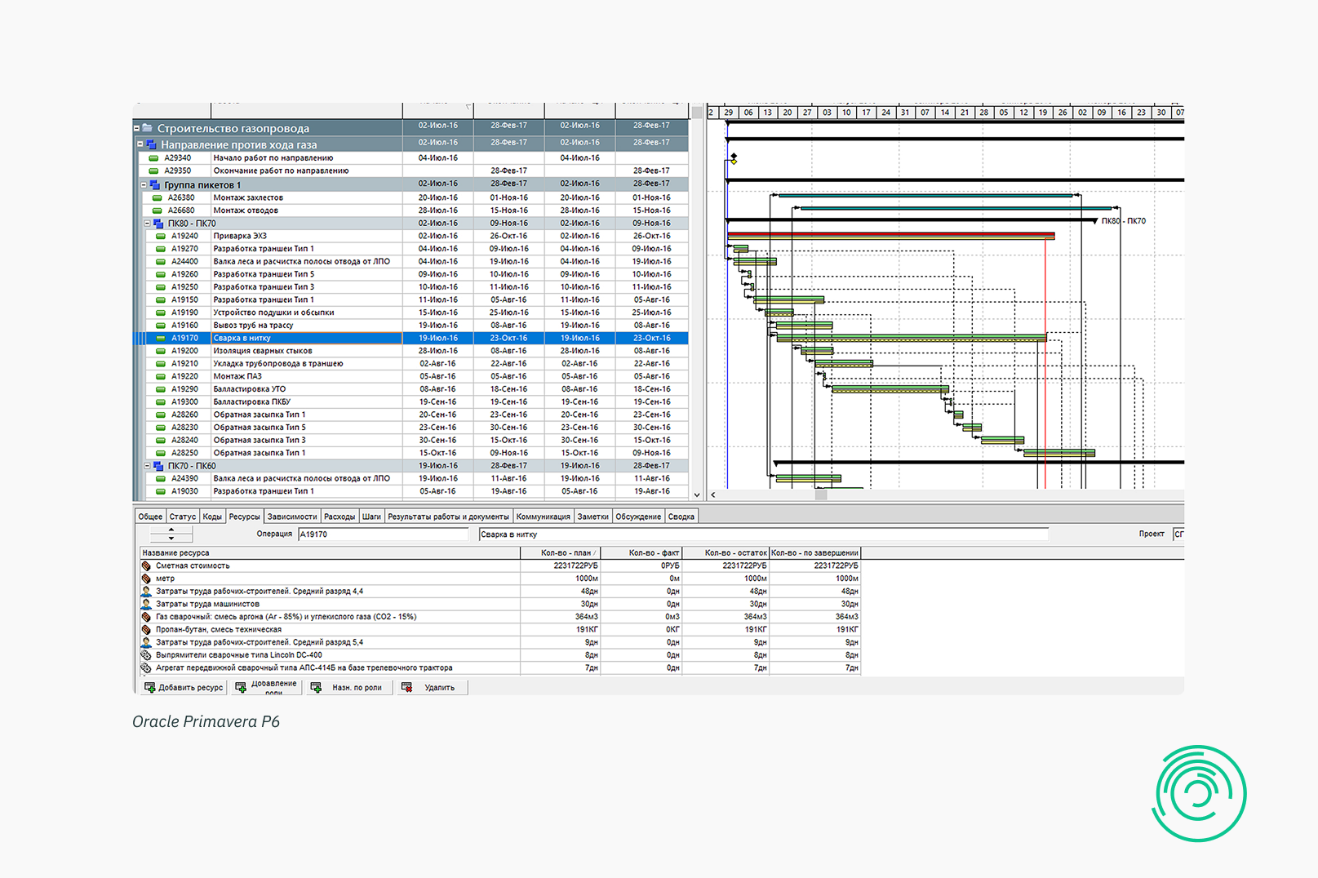The width and height of the screenshot is (1318, 878).
Task: Click the Операция ID field A19170
Action: pyautogui.click(x=383, y=534)
